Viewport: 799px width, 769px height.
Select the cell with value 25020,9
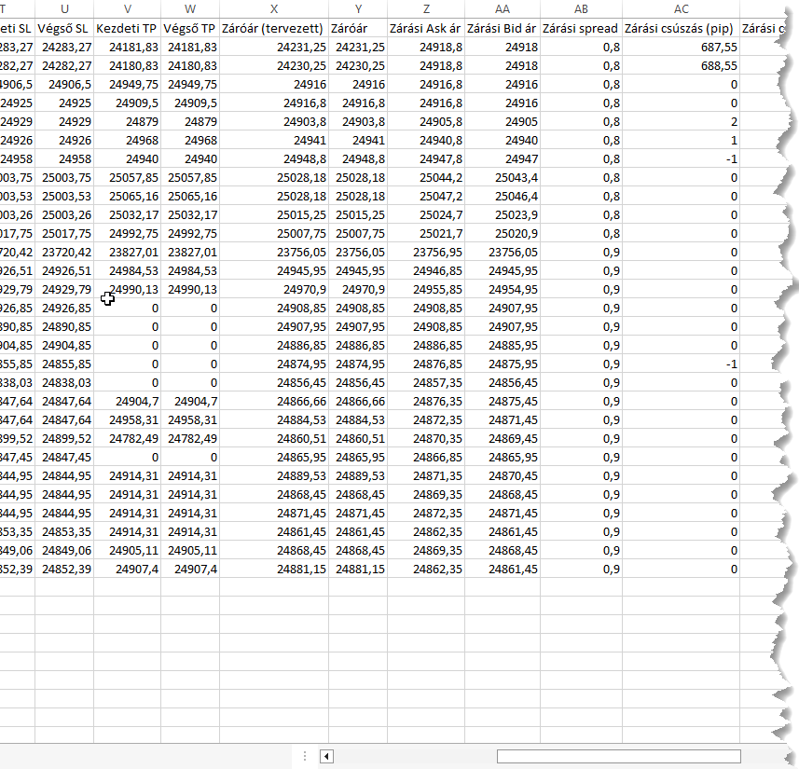point(503,233)
